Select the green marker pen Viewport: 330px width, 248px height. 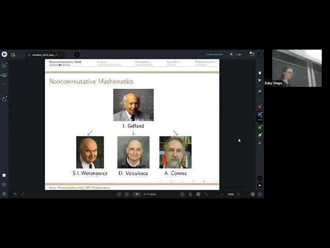click(260, 127)
